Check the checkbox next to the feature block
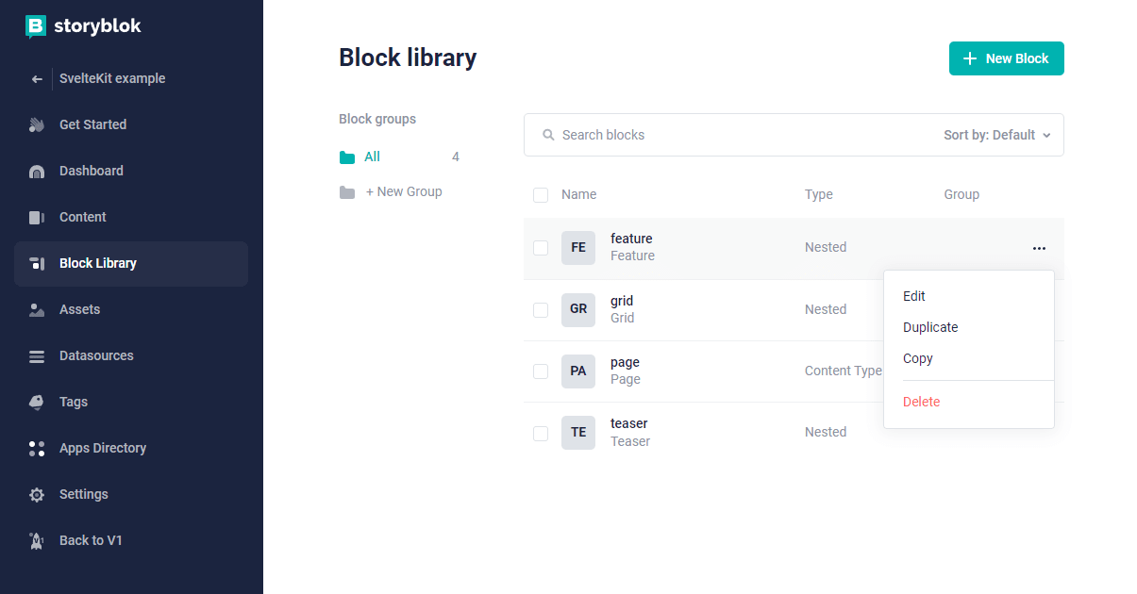1137x594 pixels. (x=541, y=247)
